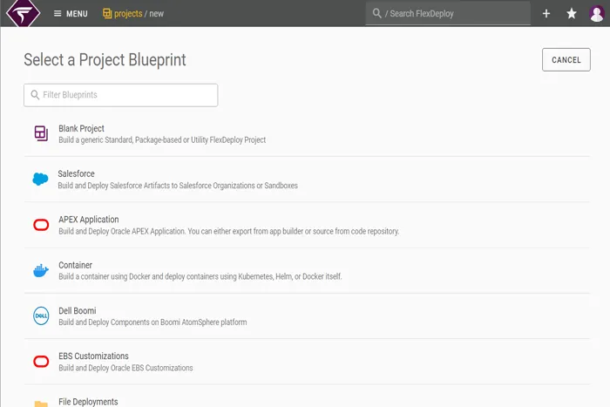Click 'Build and Deploy Oracle EBS Customizations' description
Viewport: 610px width, 407px height.
point(125,368)
